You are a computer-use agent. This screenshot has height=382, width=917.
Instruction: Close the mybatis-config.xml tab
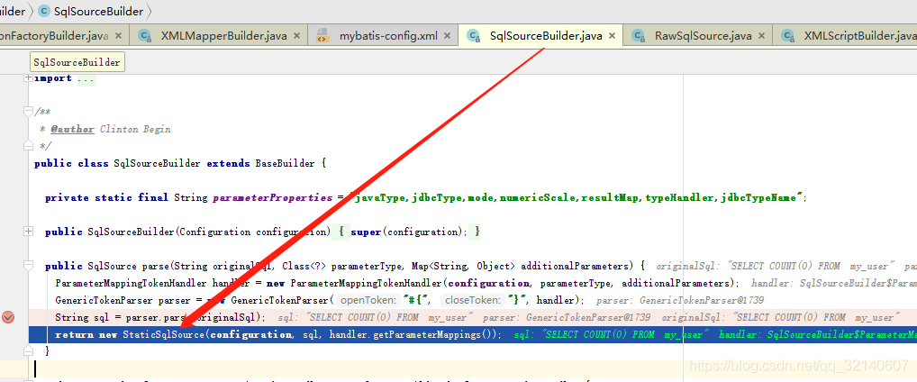click(448, 36)
